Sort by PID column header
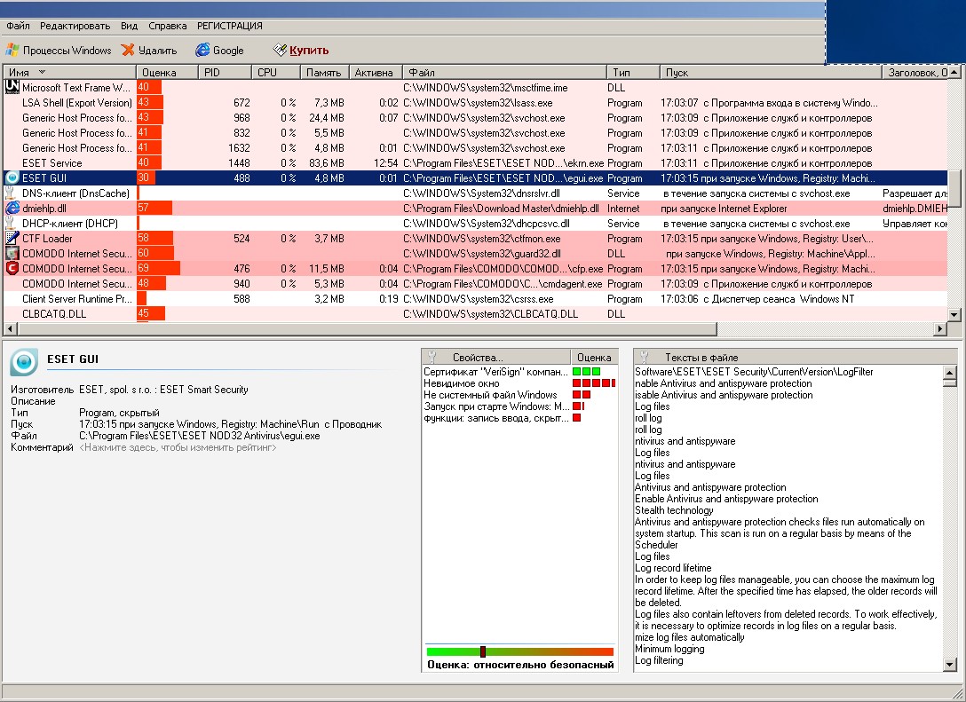Image resolution: width=966 pixels, height=702 pixels. (225, 72)
